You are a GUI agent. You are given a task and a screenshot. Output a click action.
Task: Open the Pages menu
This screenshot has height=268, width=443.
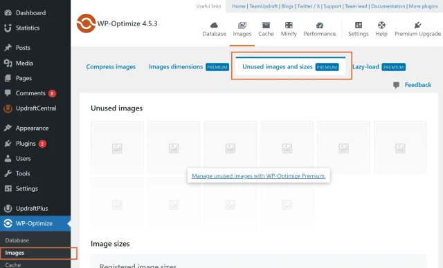click(x=24, y=78)
